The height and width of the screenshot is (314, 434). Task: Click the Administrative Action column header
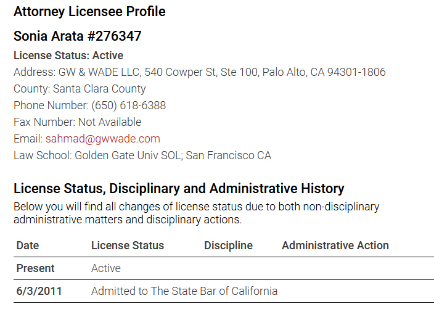point(335,246)
